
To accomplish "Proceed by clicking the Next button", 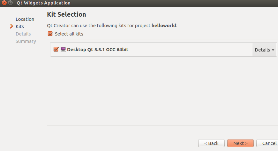I will tap(240, 143).
